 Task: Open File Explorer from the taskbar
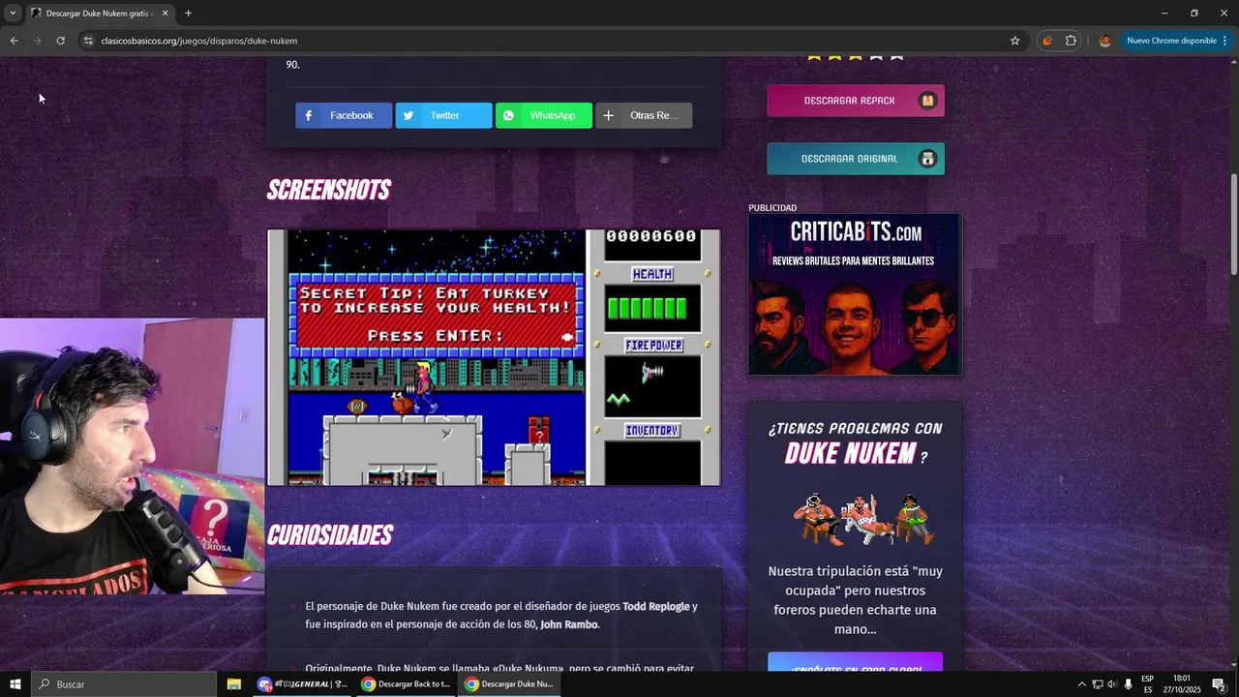[233, 684]
